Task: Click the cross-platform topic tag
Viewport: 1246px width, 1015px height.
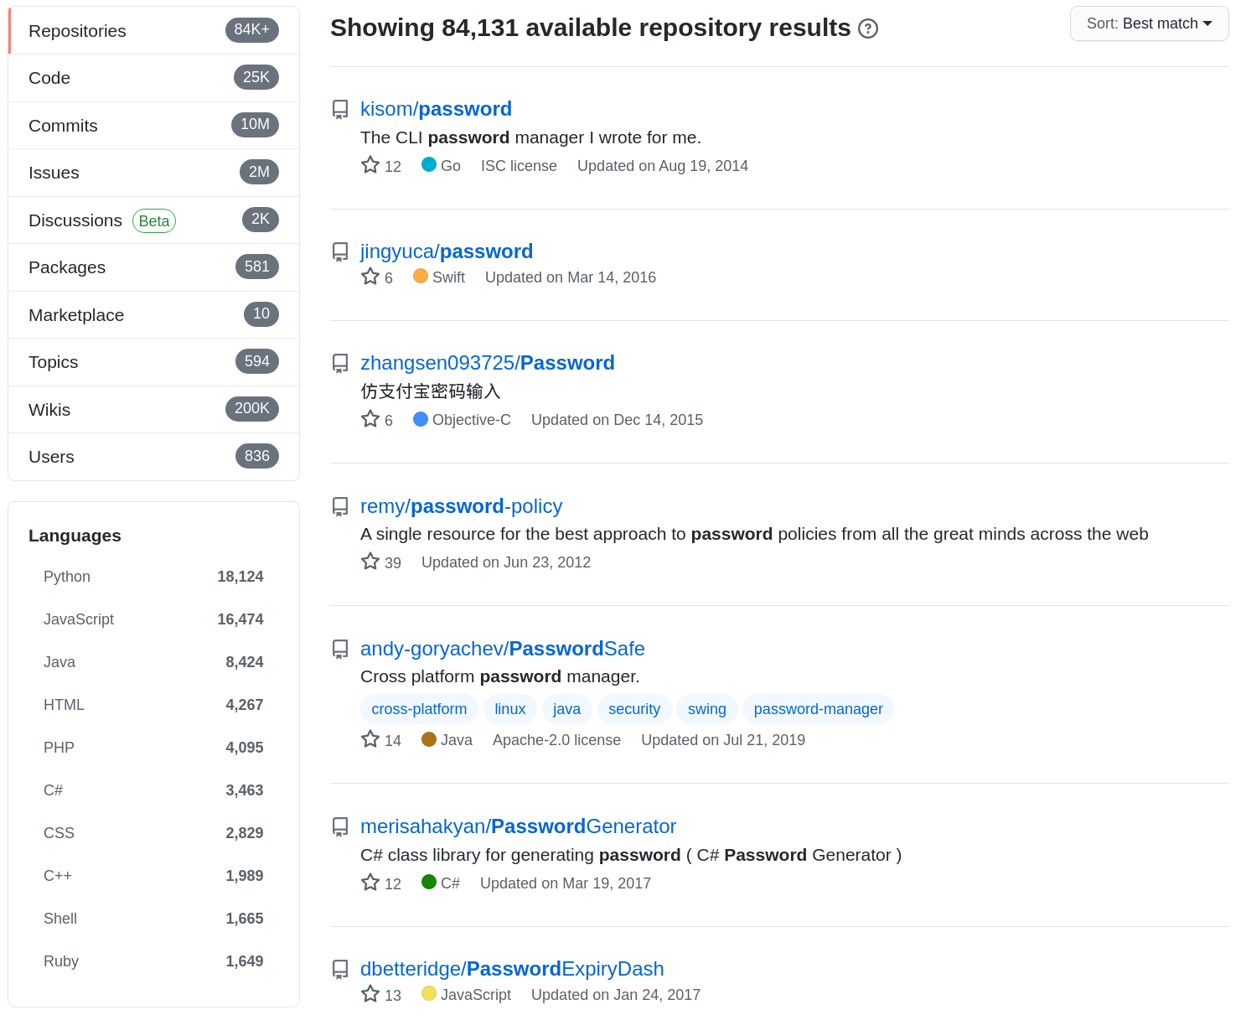Action: [x=419, y=709]
